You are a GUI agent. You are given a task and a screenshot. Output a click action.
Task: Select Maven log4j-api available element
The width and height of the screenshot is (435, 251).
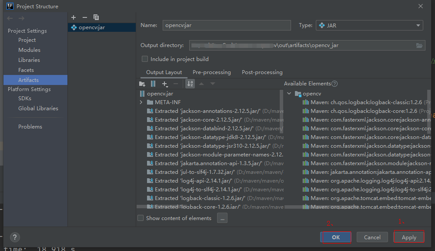click(366, 181)
